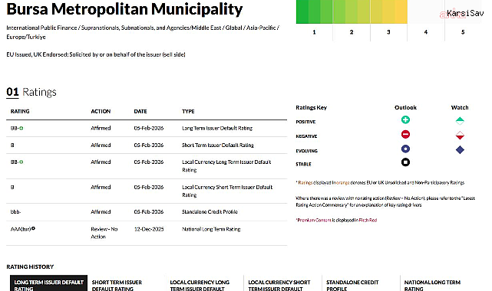Click the DATE column header
This screenshot has height=291, width=492.
coord(140,111)
